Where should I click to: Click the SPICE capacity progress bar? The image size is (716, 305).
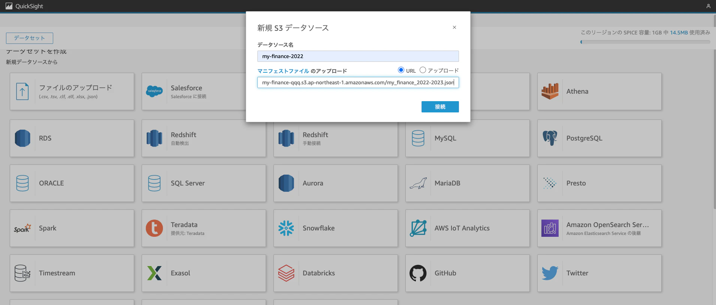click(x=645, y=42)
